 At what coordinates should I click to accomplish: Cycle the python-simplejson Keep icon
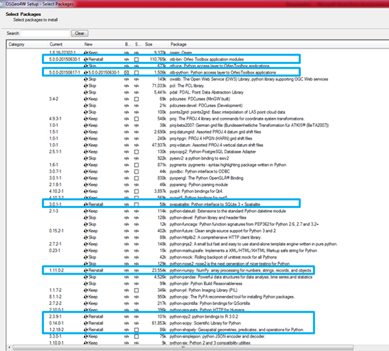click(86, 336)
